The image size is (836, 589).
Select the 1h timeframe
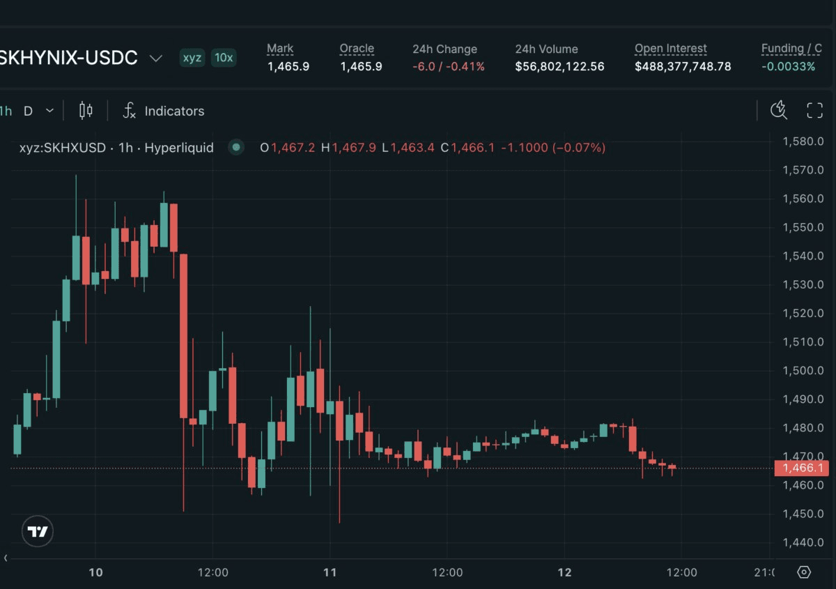pyautogui.click(x=5, y=111)
